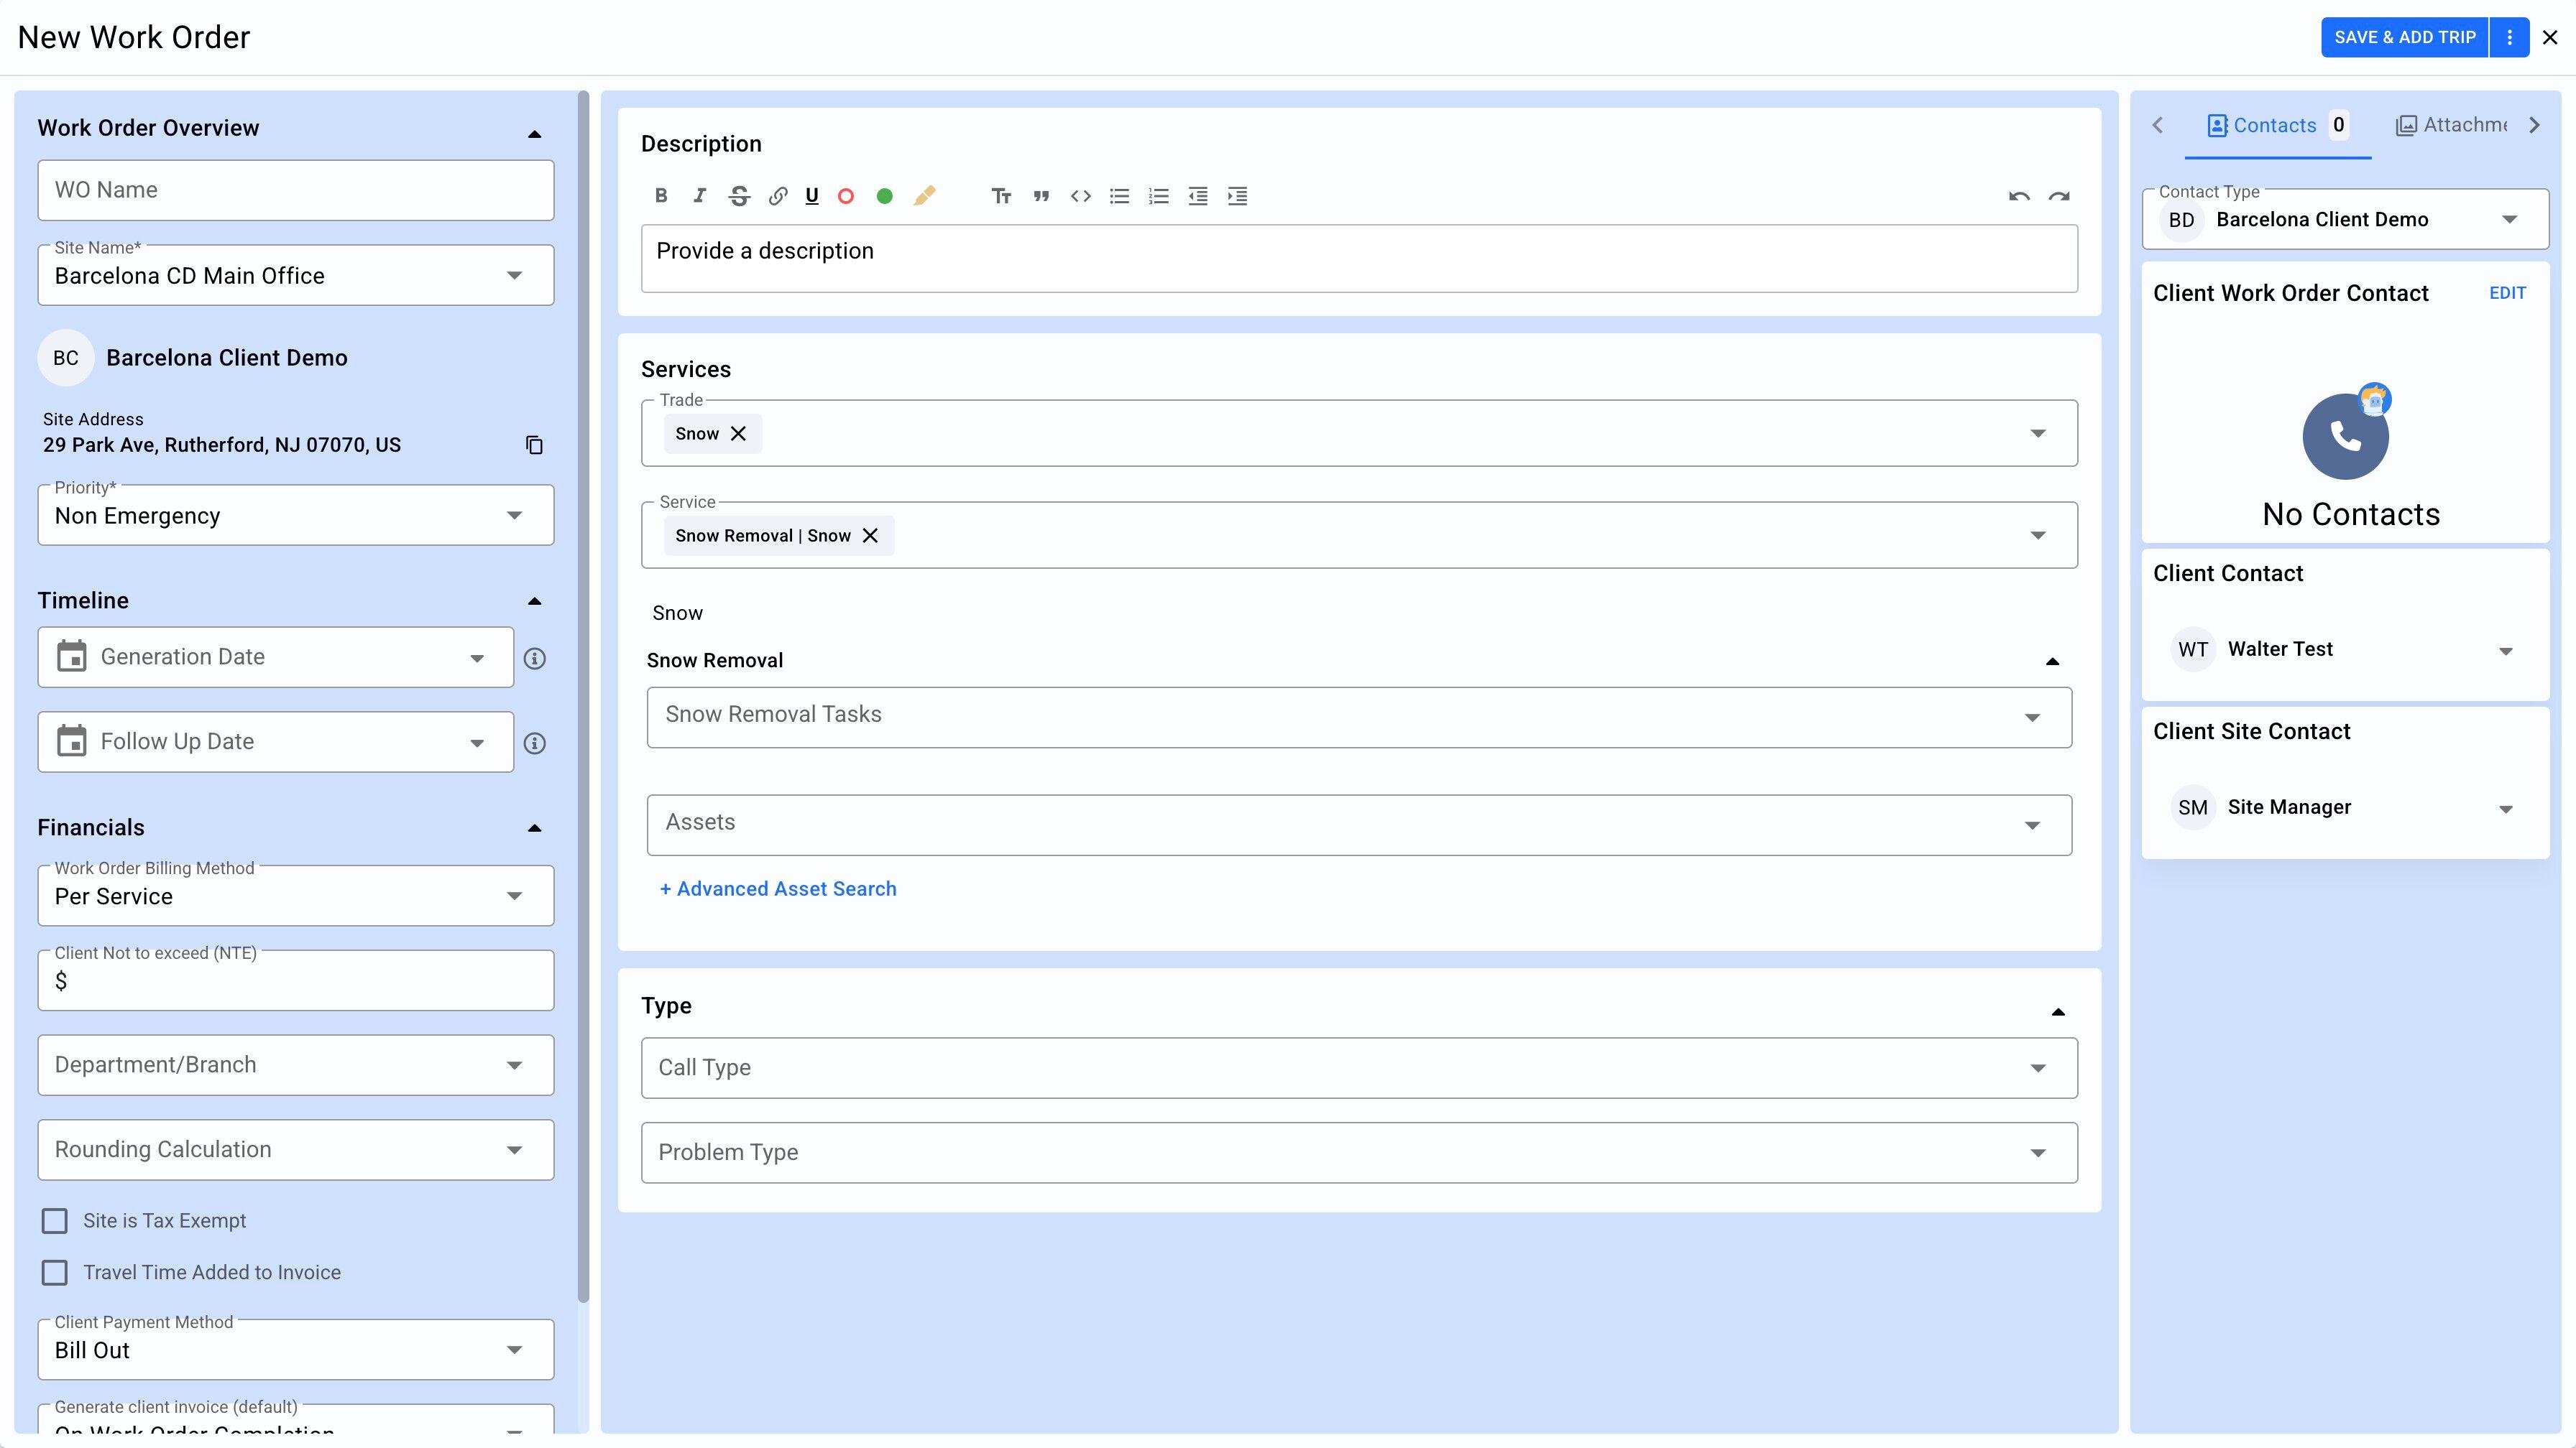Select the Contacts tab
The height and width of the screenshot is (1448, 2576).
[2262, 125]
